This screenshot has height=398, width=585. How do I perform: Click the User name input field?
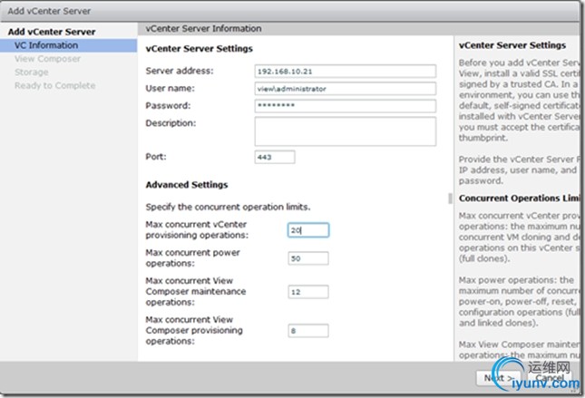click(346, 89)
